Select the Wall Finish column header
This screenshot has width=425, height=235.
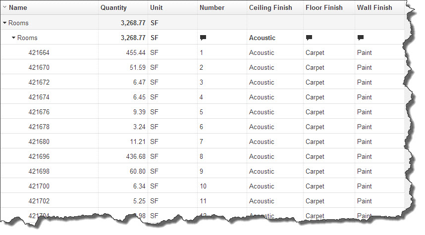[374, 7]
